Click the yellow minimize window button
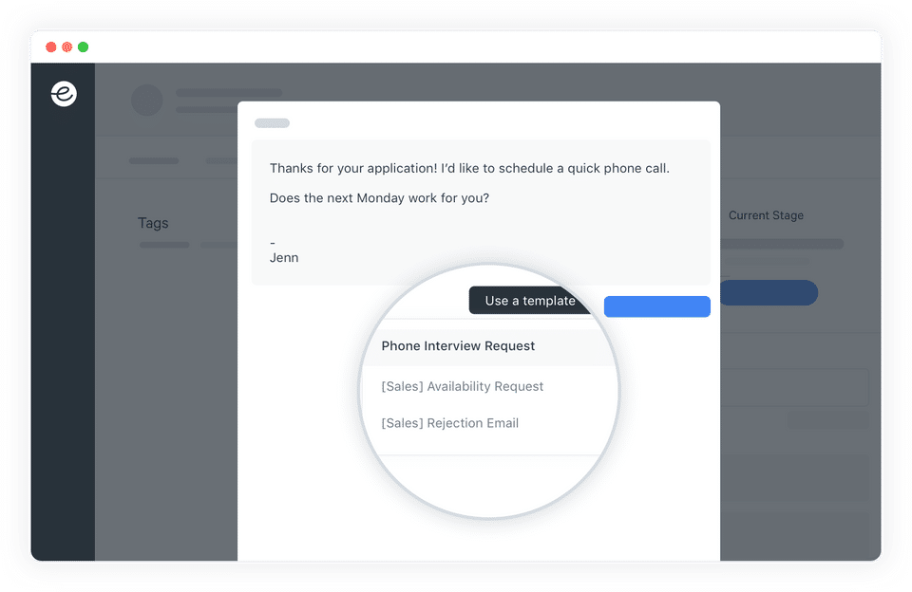 (67, 47)
